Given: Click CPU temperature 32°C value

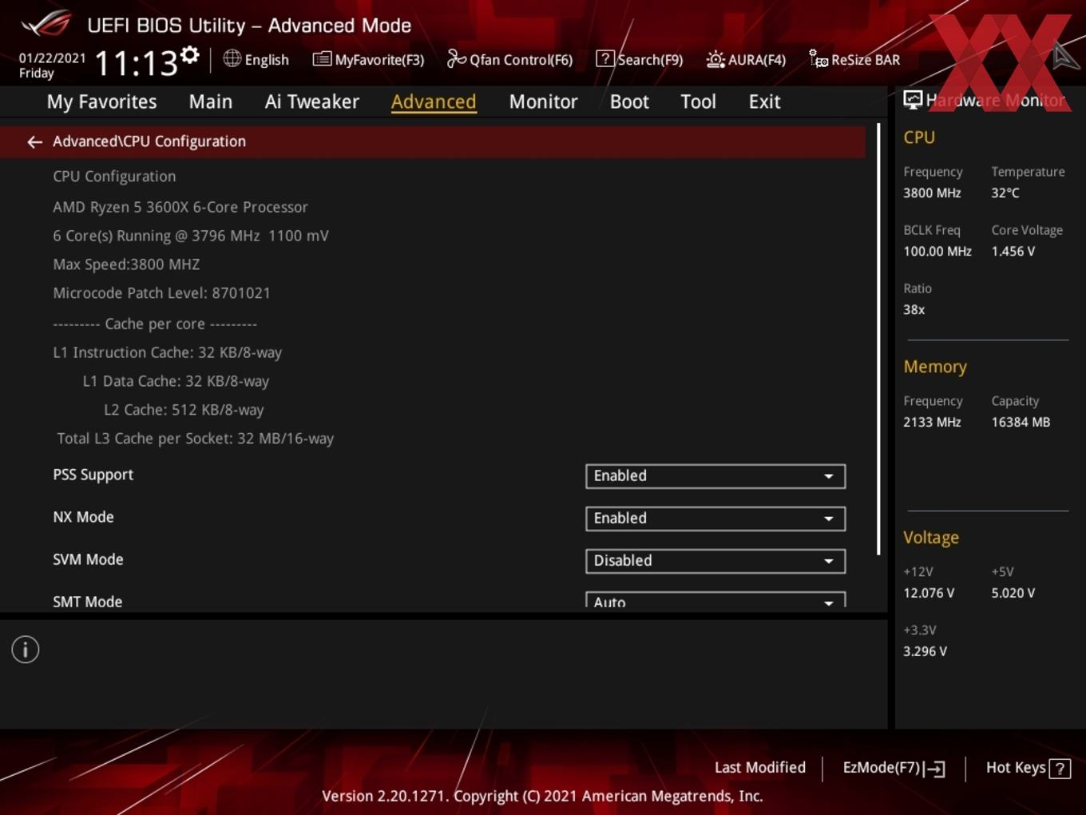Looking at the screenshot, I should 1005,193.
